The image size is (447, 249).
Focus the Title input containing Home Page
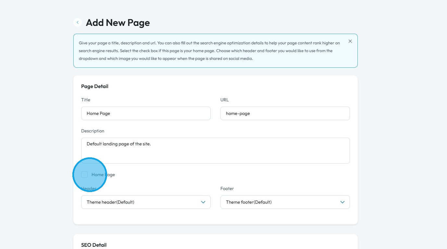(x=145, y=113)
